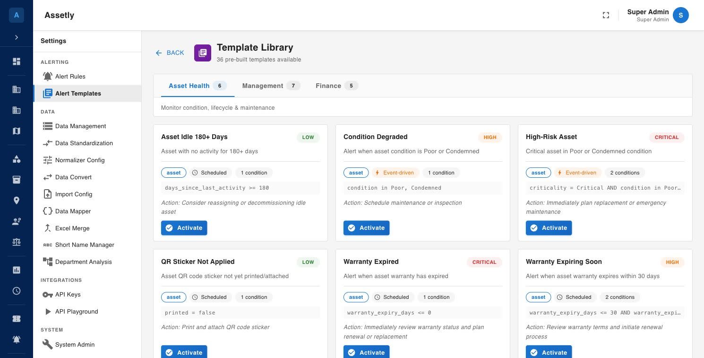This screenshot has width=704, height=358.
Task: Activate the QR Sticker Not Applied template
Action: pos(184,352)
